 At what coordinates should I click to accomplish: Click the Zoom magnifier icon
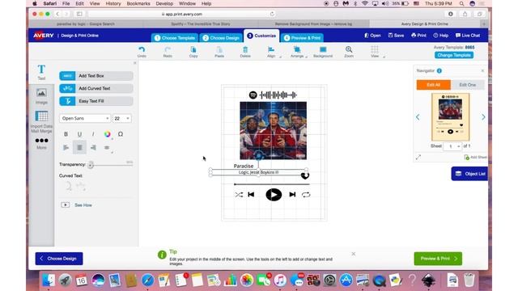(349, 52)
